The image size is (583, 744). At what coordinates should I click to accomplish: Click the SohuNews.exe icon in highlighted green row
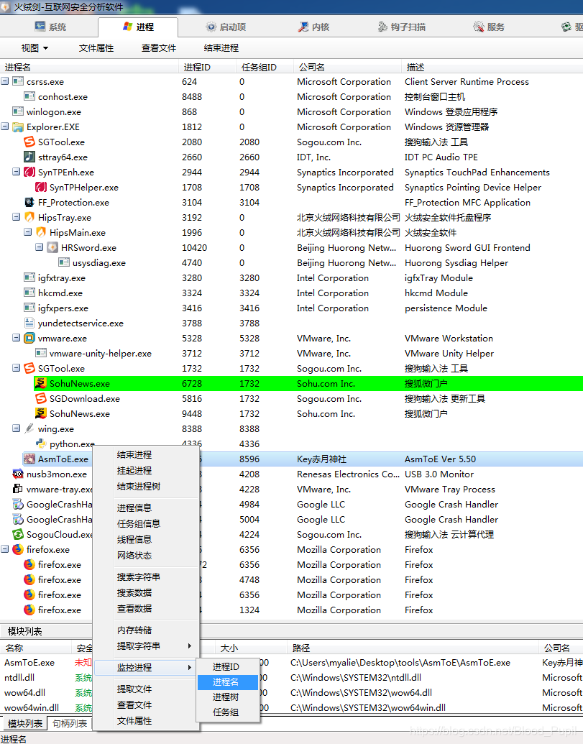coord(41,383)
